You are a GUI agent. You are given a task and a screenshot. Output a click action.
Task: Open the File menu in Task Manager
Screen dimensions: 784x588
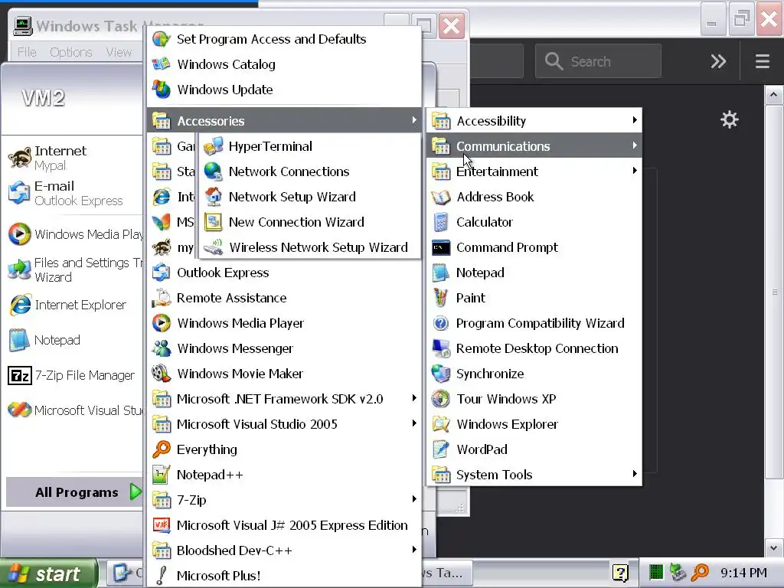point(27,52)
